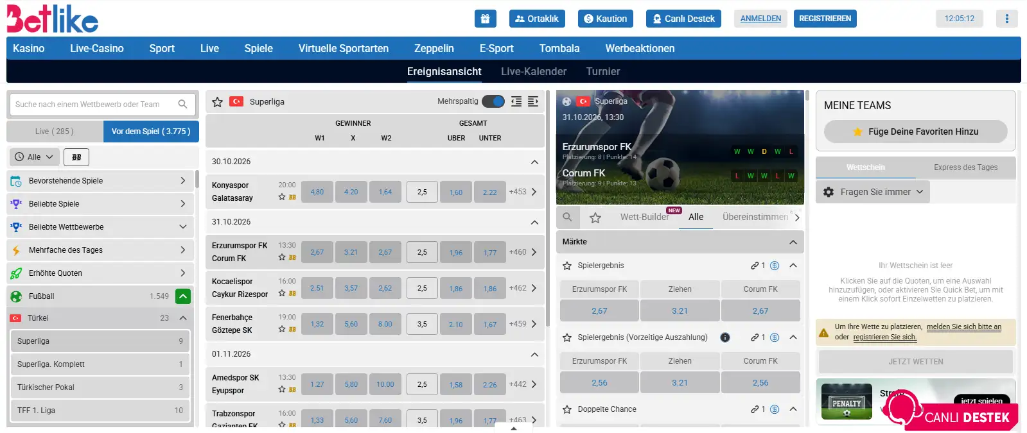This screenshot has height=433, width=1027.
Task: Click the football icon in match banner
Action: pos(566,101)
